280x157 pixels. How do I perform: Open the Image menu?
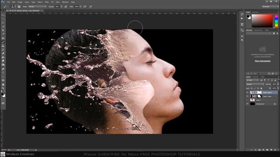(x=20, y=2)
